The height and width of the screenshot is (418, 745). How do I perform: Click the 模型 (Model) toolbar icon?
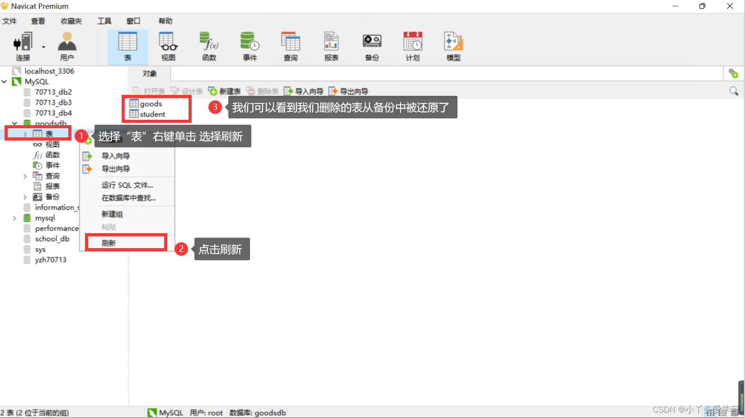pos(453,47)
